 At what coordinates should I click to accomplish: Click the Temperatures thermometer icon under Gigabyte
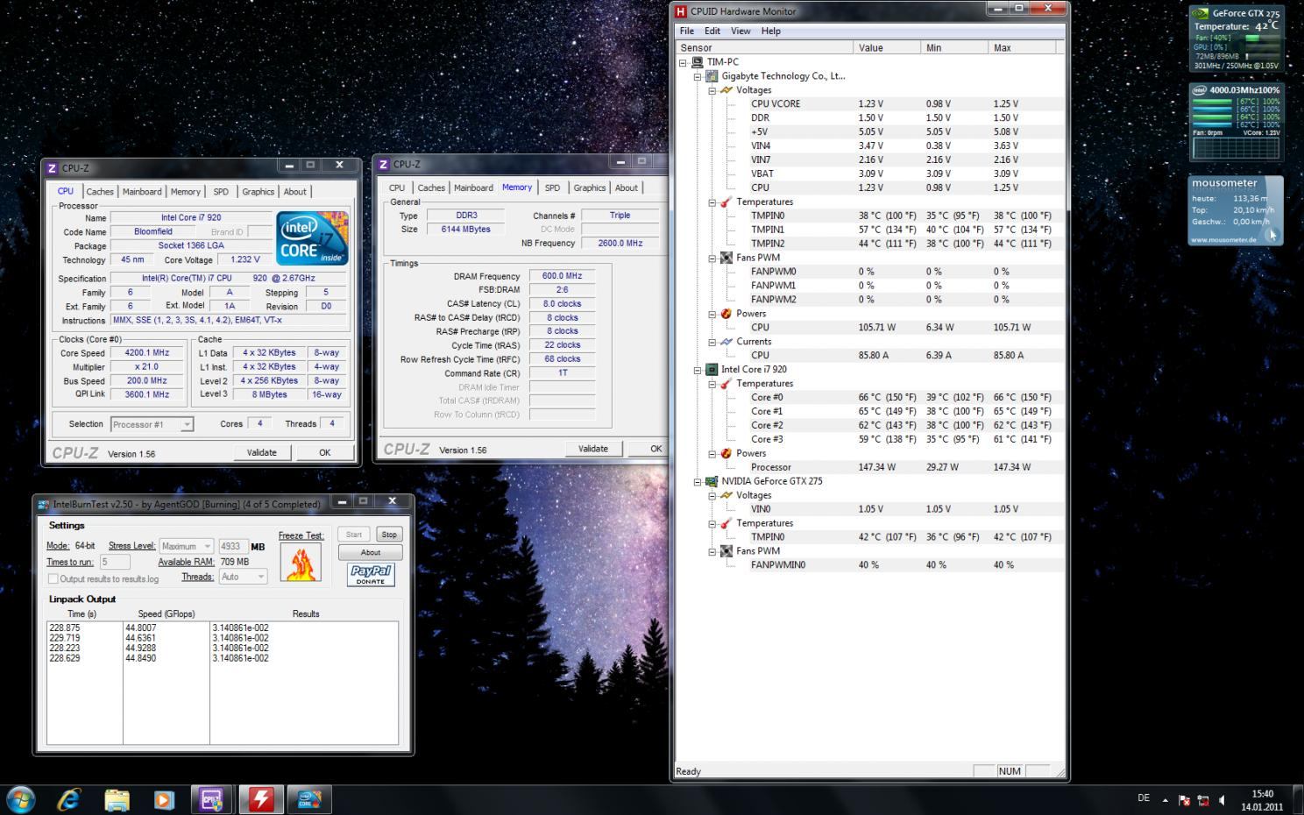(x=726, y=202)
